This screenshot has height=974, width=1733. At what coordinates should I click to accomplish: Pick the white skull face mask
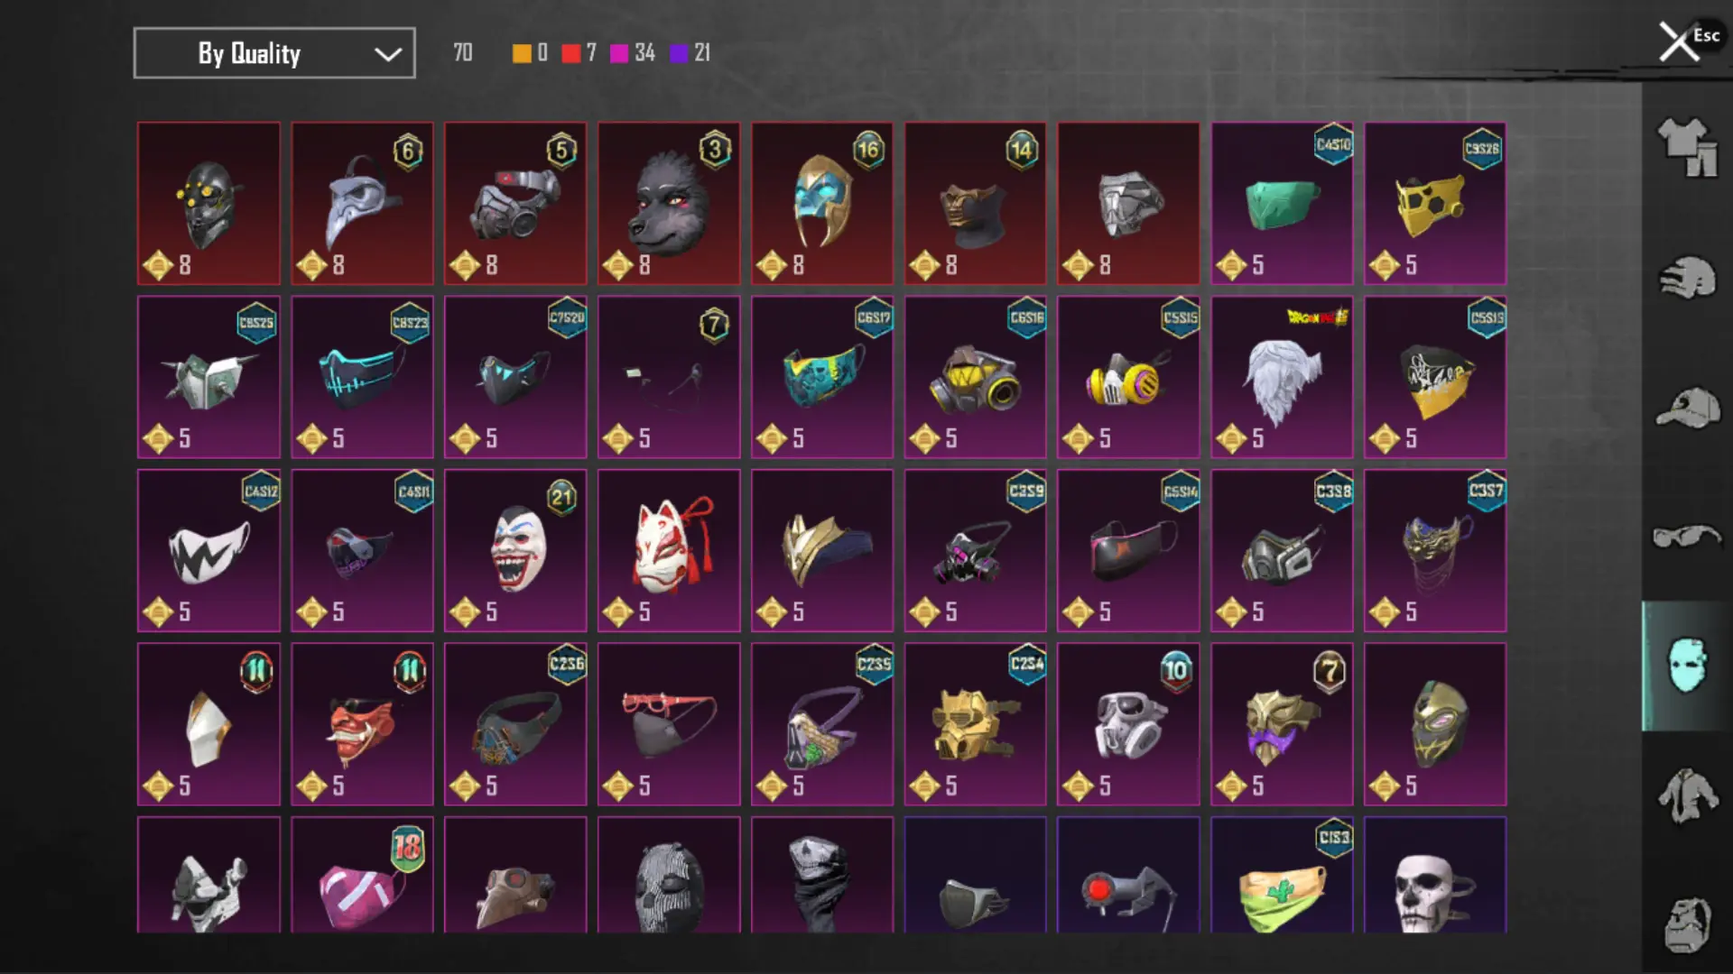1435,875
